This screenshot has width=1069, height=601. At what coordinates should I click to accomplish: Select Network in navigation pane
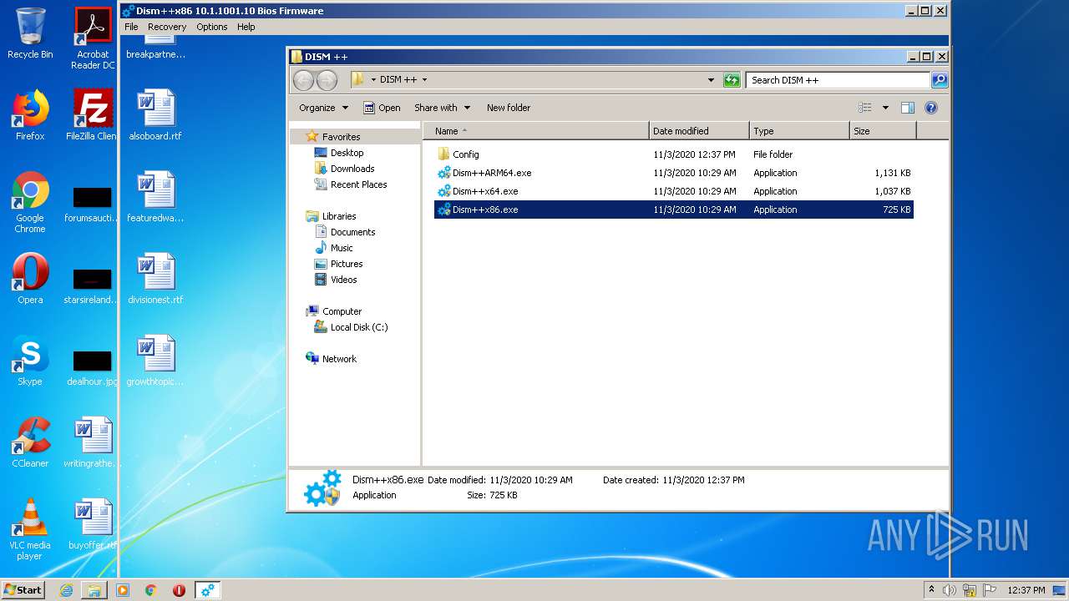click(339, 359)
